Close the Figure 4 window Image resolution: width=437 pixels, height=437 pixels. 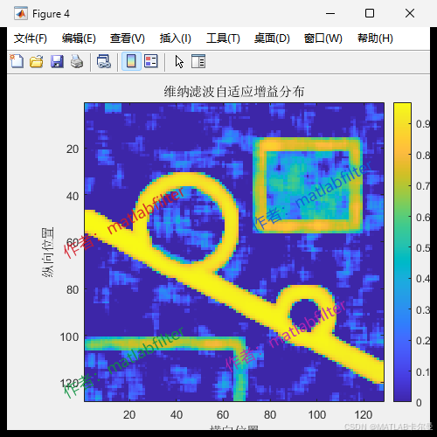tap(410, 13)
